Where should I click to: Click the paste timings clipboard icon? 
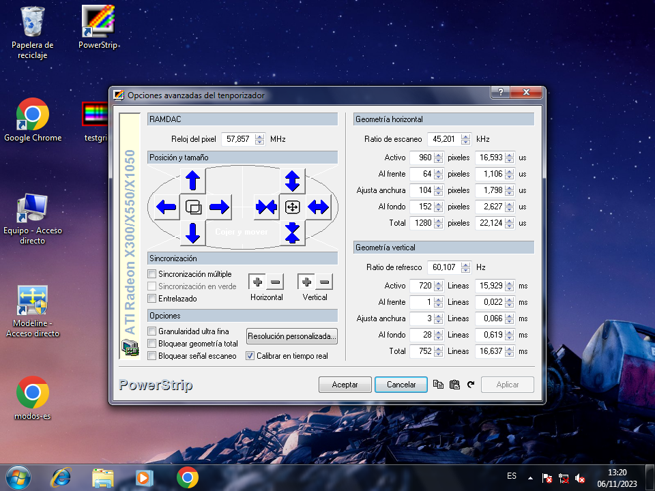tap(455, 385)
